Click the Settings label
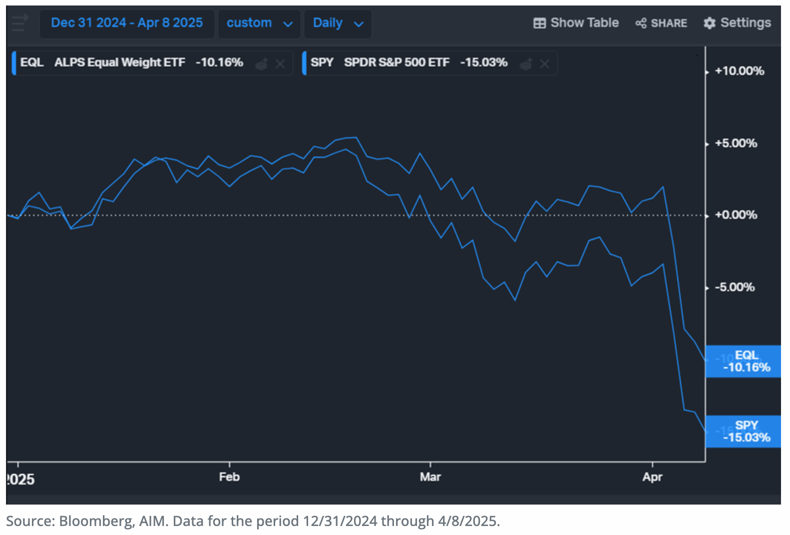 tap(745, 23)
